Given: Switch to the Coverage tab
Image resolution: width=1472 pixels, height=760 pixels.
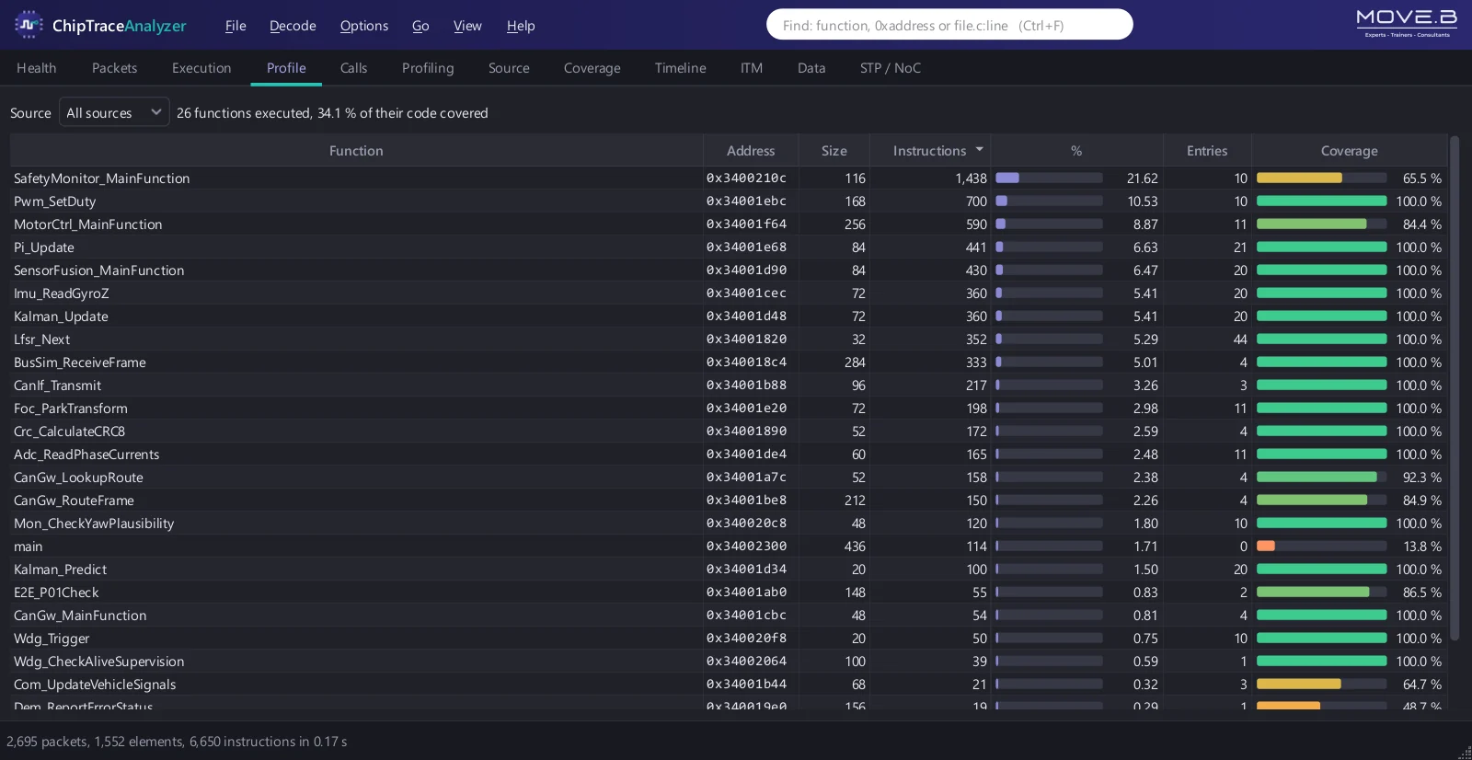Looking at the screenshot, I should click(592, 68).
